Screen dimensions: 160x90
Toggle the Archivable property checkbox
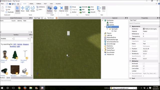pyautogui.click(x=144, y=66)
